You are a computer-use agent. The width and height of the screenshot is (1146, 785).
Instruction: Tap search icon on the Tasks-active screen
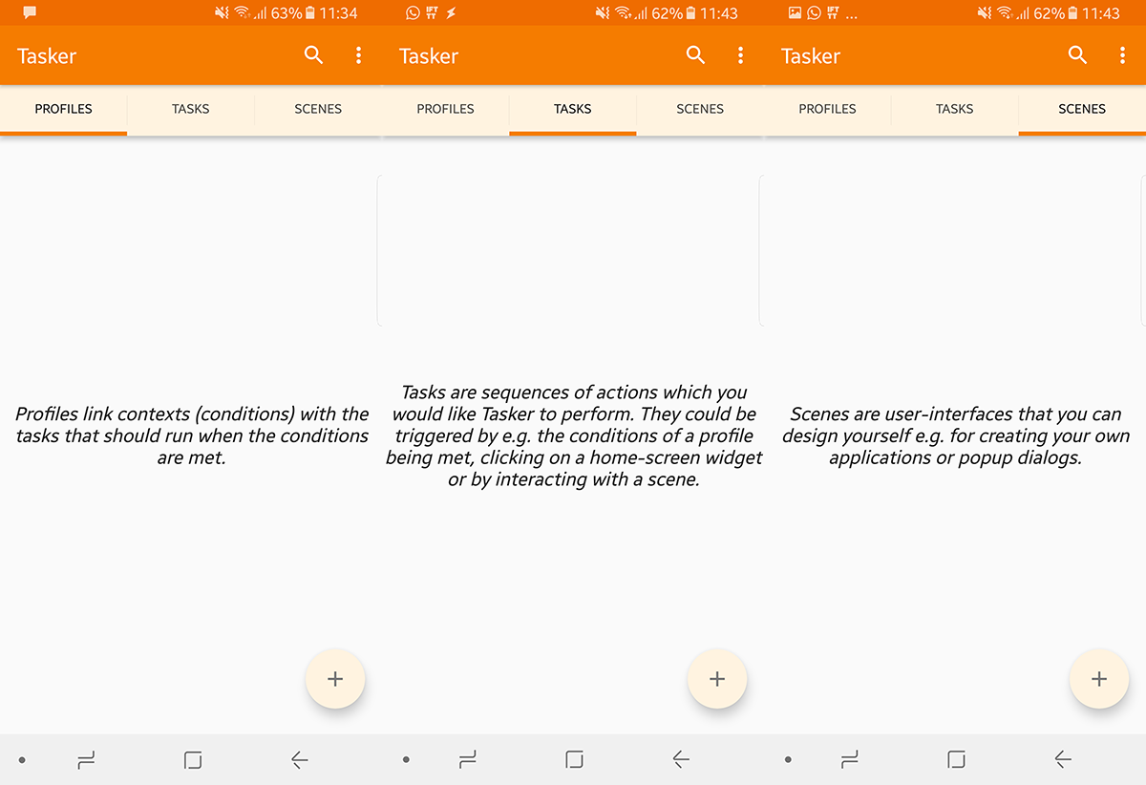[x=695, y=55]
